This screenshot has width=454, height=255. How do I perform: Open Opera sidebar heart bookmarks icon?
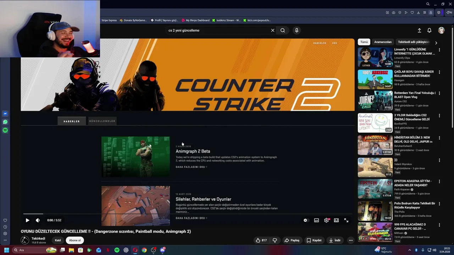(5, 220)
